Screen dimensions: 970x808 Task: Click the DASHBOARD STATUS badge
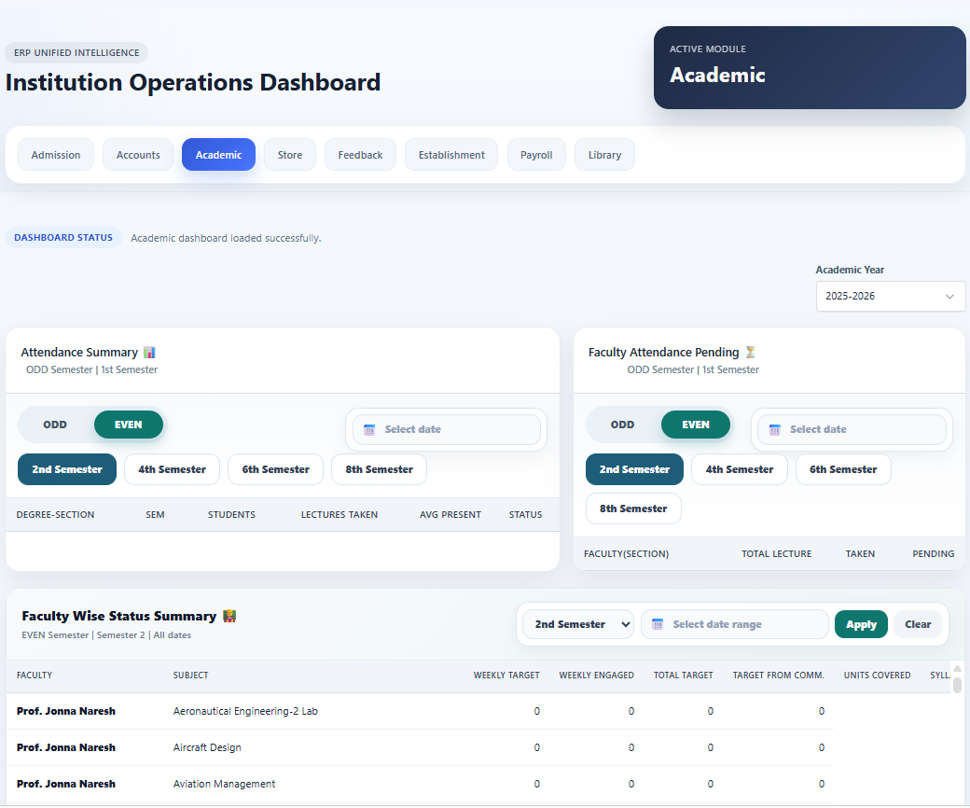coord(63,238)
